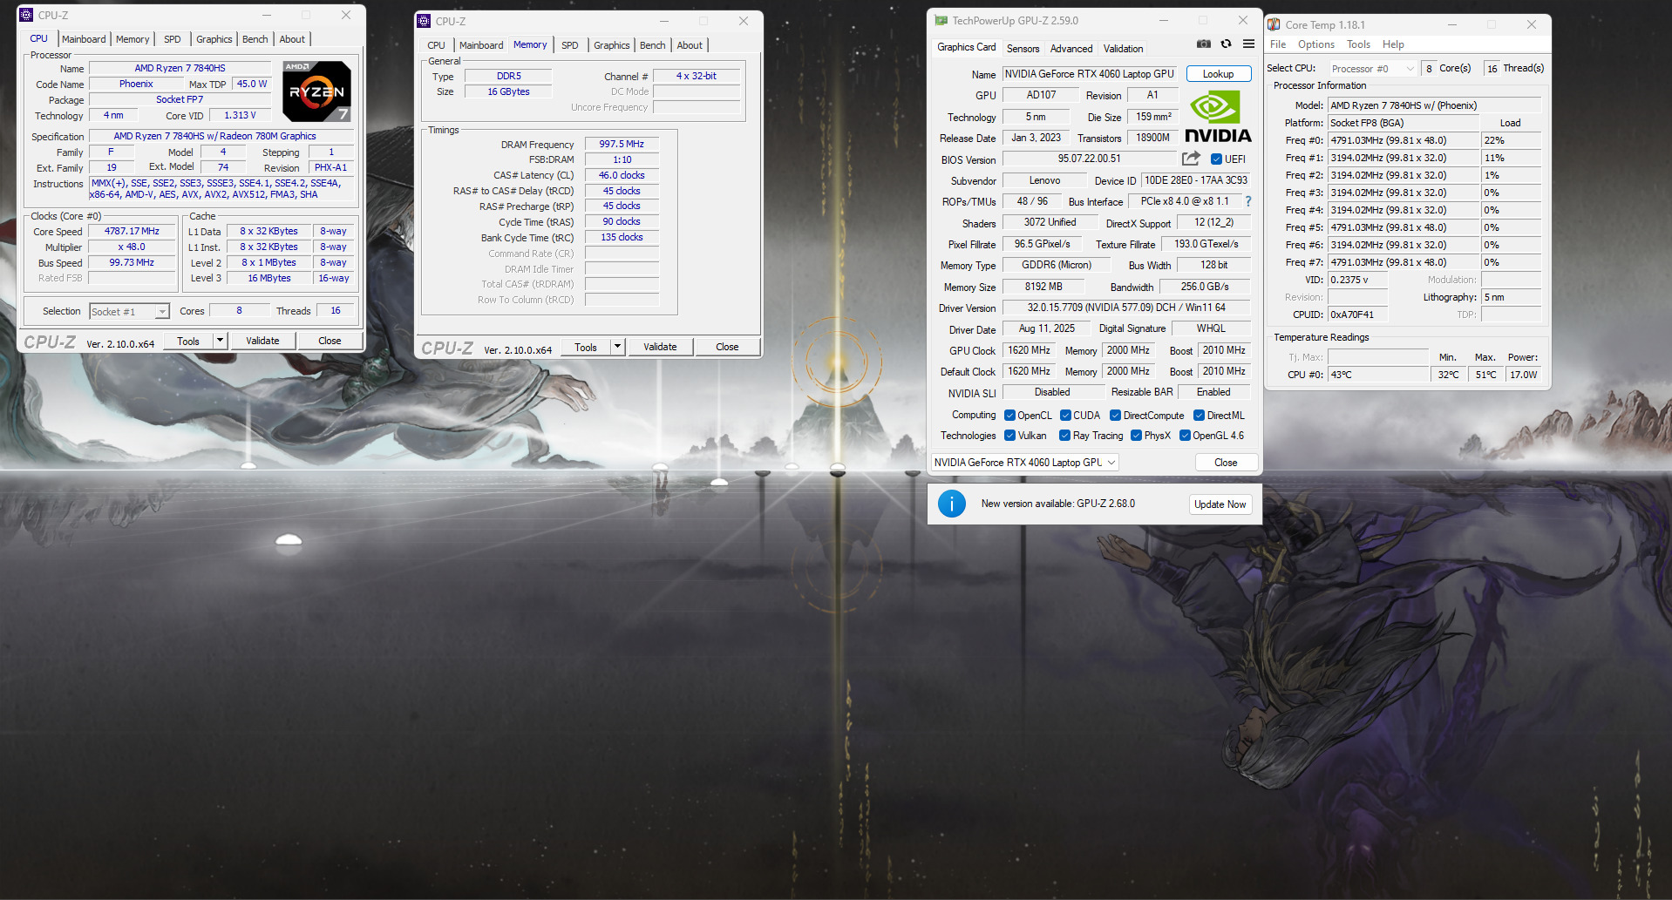This screenshot has width=1672, height=900.
Task: Click Validate in the CPU-Z Processor window
Action: tap(262, 341)
